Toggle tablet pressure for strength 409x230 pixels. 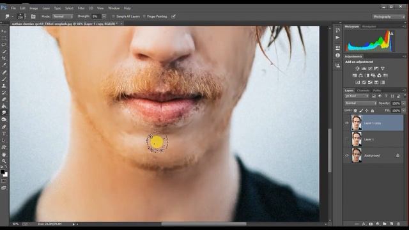[173, 17]
